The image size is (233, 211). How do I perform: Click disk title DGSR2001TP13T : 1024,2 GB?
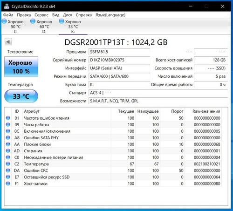click(116, 42)
